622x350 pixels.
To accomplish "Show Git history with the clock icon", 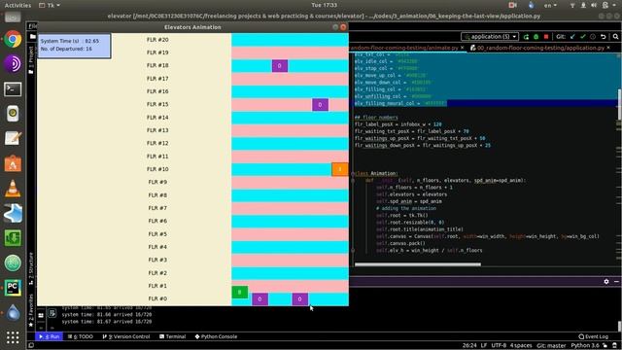I will coord(593,37).
